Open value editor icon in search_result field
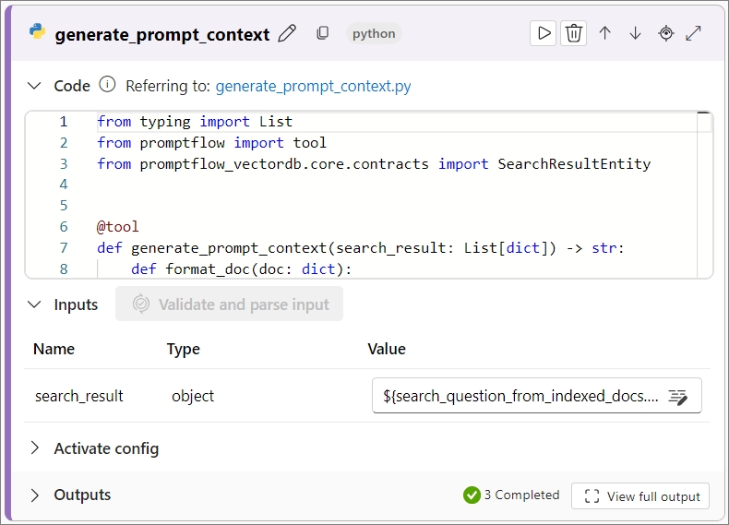This screenshot has height=525, width=729. tap(678, 397)
